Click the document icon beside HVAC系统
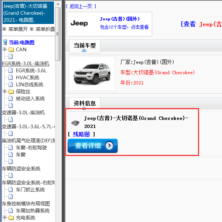Viewport: 222px width, 222px height. coord(10,77)
